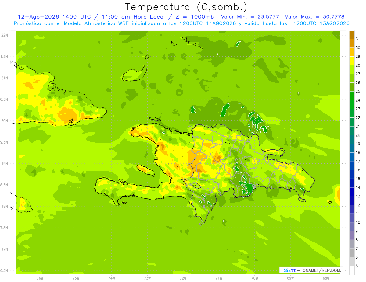
Task: Click the valid-until time "1200UTC_13AGO2026"
Action: [321, 23]
